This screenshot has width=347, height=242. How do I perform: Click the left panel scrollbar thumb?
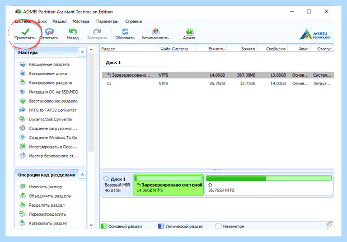click(x=91, y=103)
